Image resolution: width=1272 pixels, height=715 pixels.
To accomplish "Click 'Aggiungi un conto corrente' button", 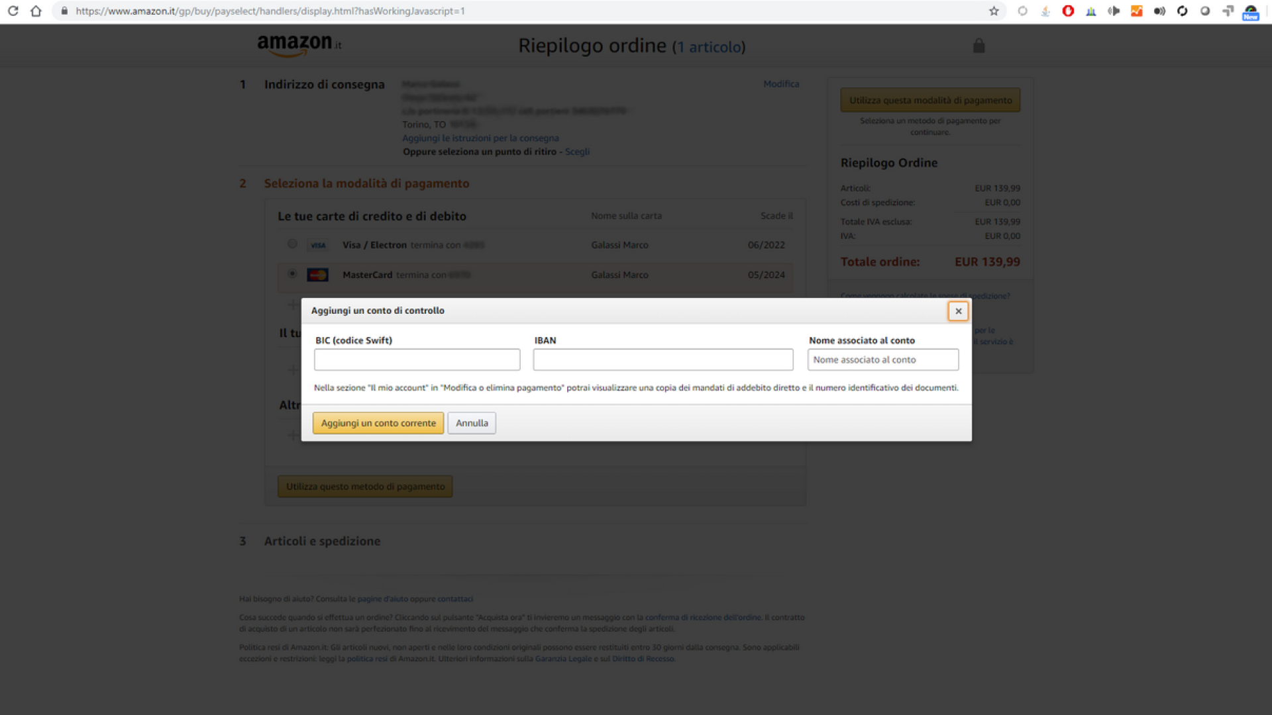I will (378, 423).
